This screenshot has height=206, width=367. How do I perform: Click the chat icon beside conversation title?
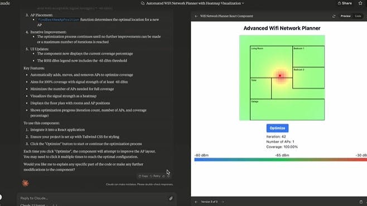pos(143,3)
